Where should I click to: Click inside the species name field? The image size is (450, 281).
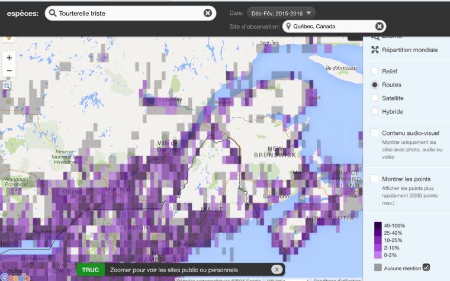point(129,13)
